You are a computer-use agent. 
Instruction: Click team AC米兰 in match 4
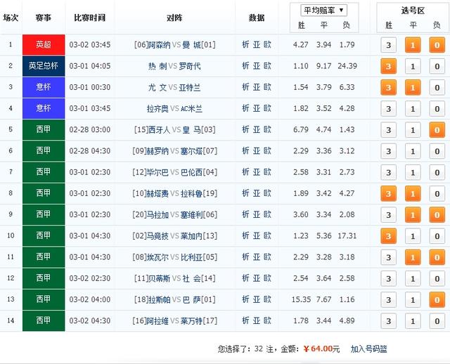click(191, 109)
